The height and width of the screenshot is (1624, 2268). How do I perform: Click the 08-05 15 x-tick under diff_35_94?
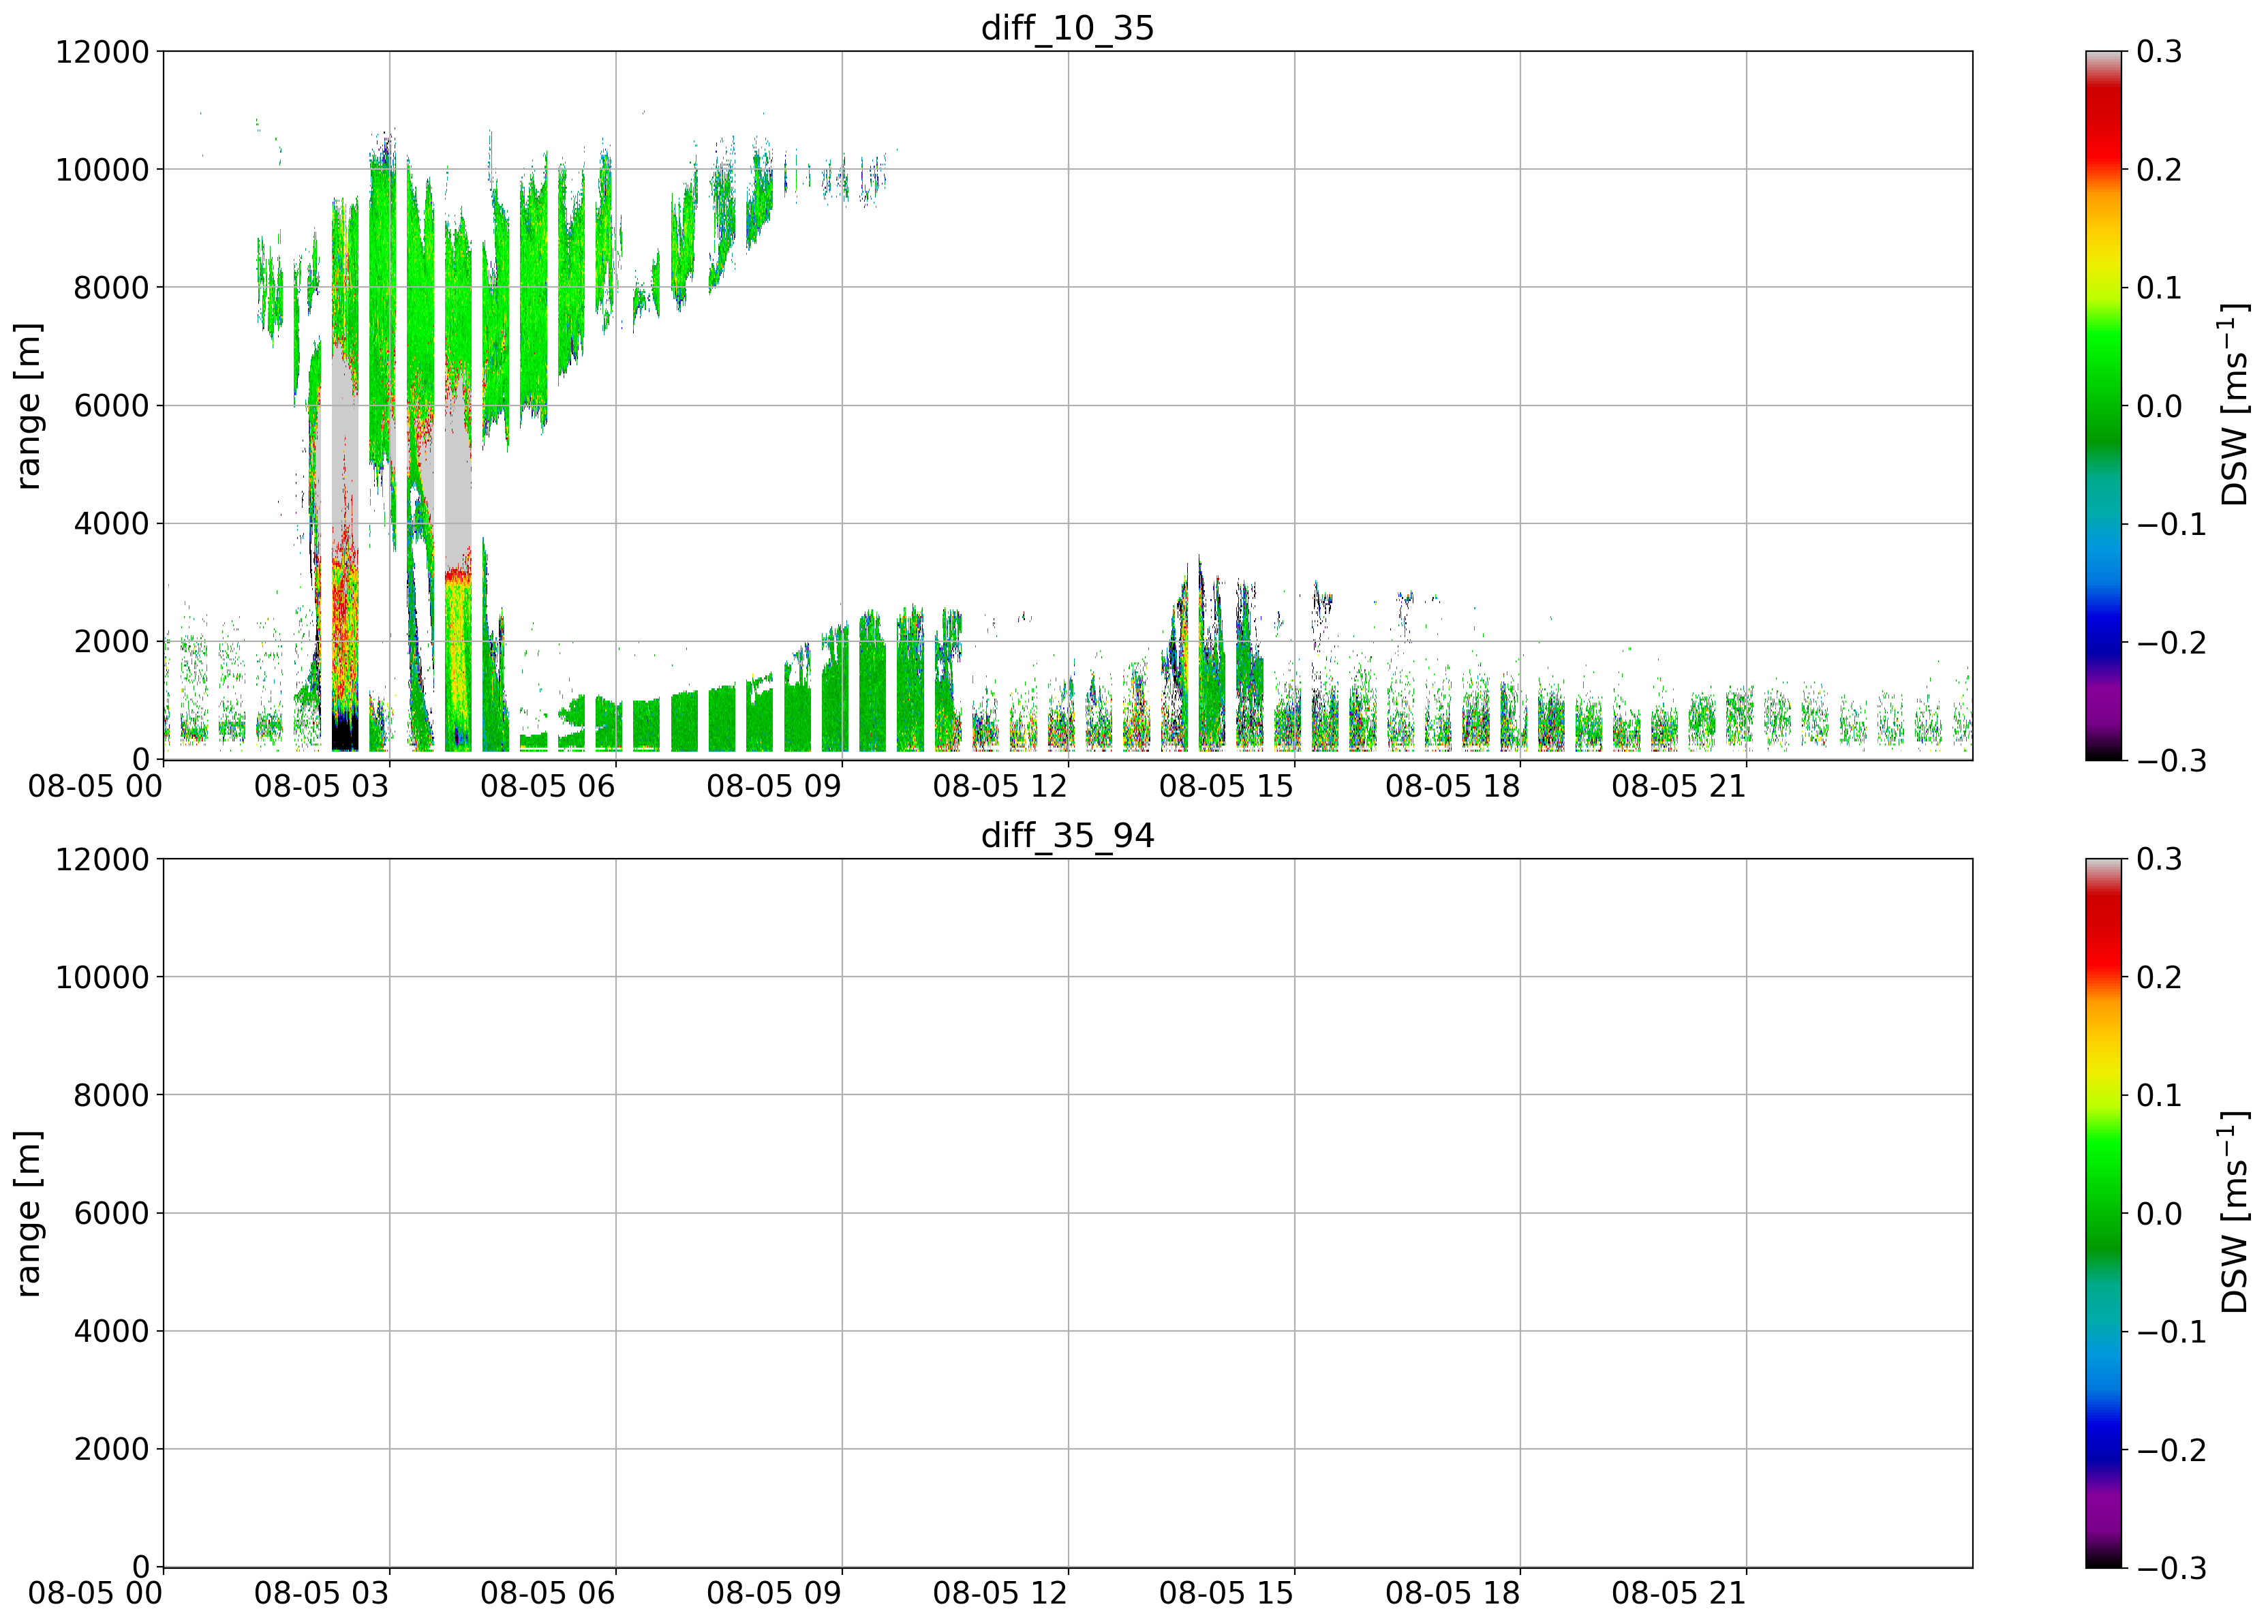[x=1226, y=1593]
